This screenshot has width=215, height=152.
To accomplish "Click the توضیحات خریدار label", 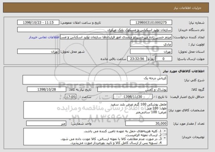I will click(x=193, y=137).
